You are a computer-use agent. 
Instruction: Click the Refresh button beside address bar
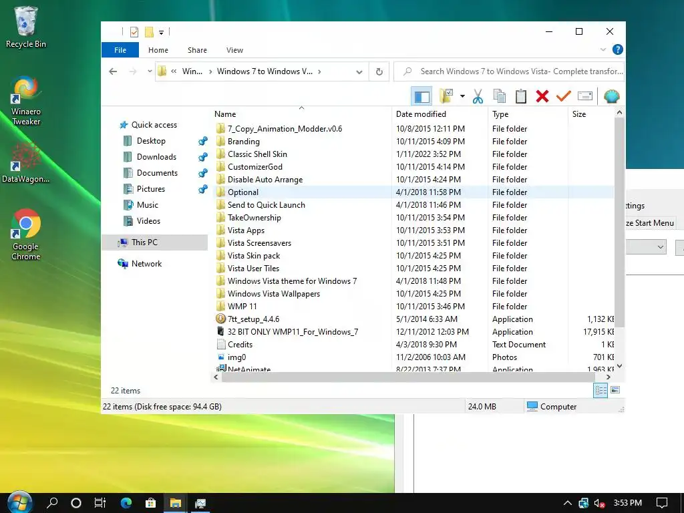(379, 72)
